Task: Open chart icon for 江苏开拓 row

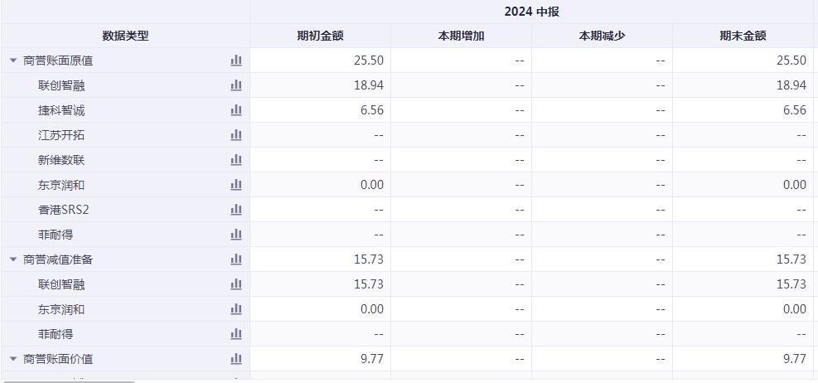Action: tap(236, 135)
